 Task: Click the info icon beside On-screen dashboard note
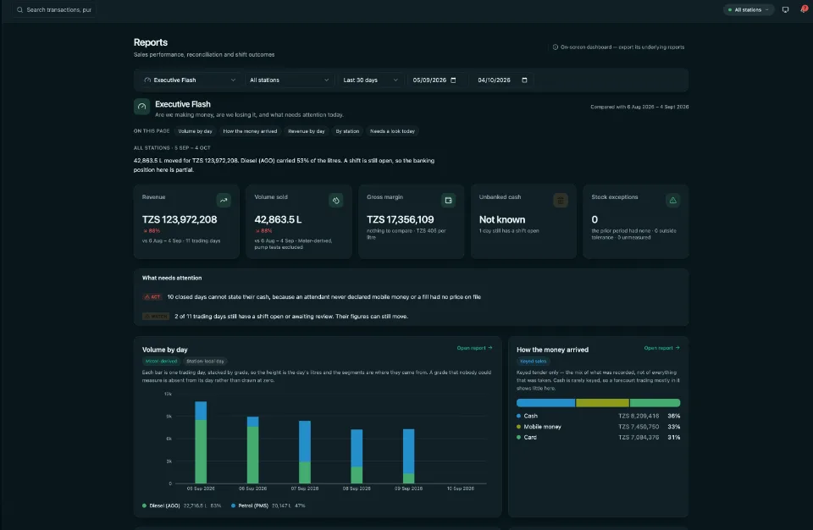[556, 47]
